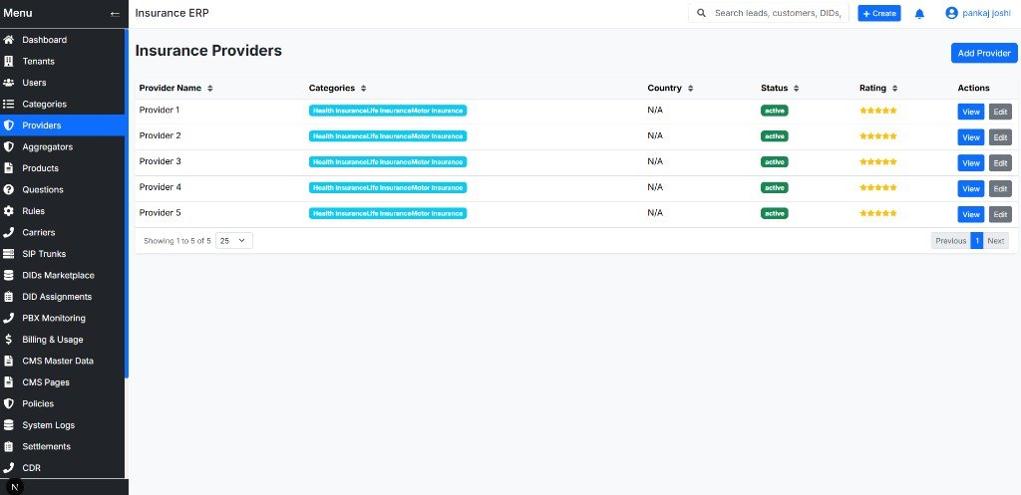This screenshot has width=1021, height=495.
Task: Collapse the menu with the left arrow
Action: click(116, 14)
